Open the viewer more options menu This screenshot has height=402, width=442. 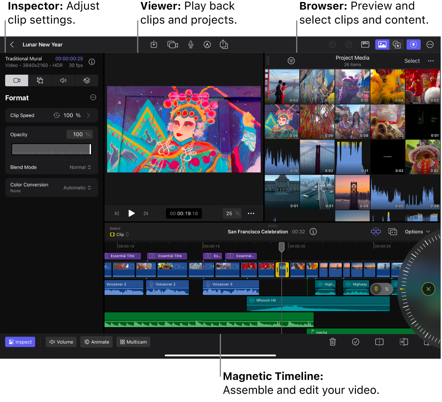pos(251,214)
